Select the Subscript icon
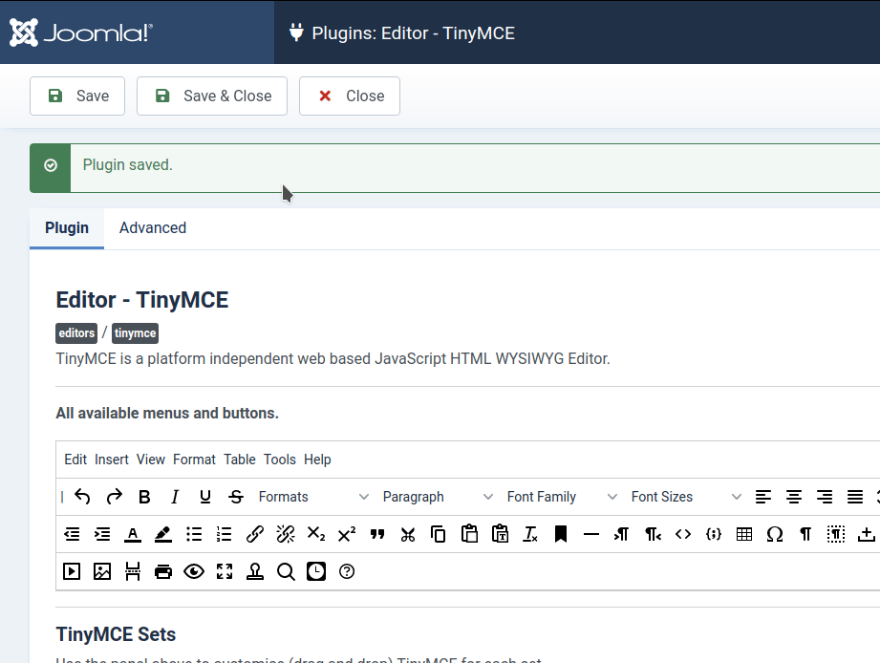This screenshot has width=880, height=663. click(316, 535)
